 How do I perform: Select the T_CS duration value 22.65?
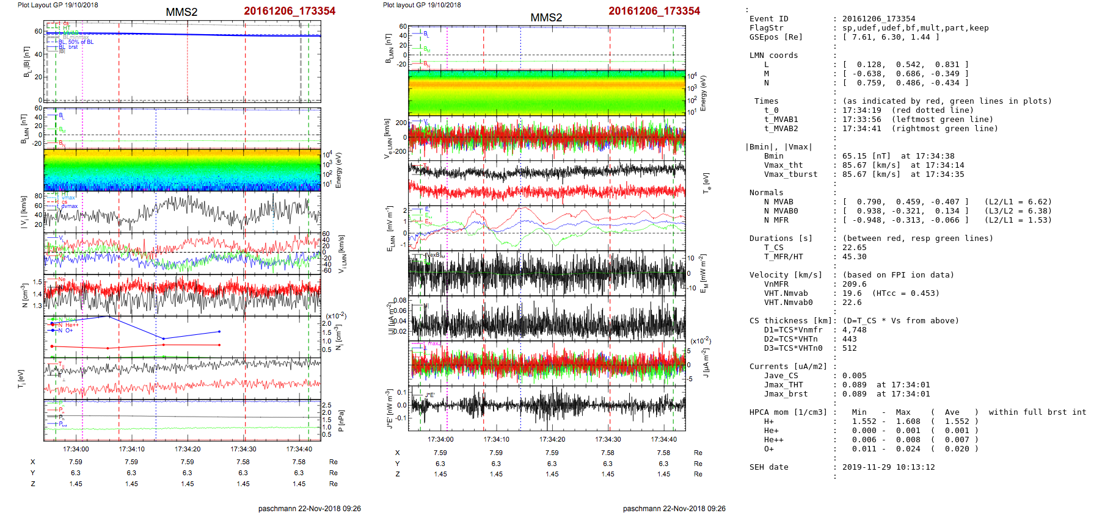pyautogui.click(x=854, y=248)
